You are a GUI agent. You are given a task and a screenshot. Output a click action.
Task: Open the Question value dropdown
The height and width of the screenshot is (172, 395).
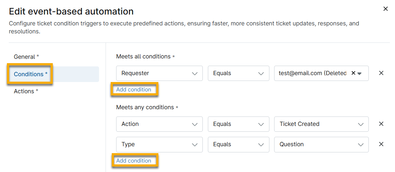(321, 144)
